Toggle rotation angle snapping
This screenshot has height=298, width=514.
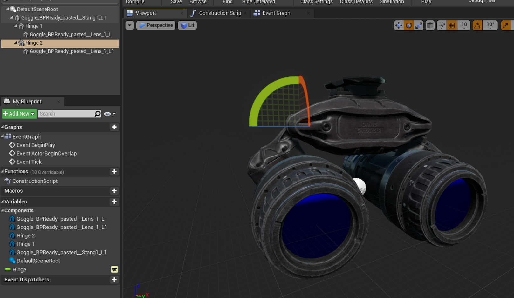pyautogui.click(x=477, y=25)
